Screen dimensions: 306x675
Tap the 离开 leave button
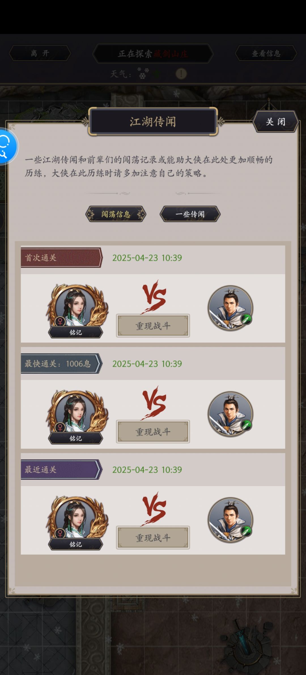[x=40, y=53]
